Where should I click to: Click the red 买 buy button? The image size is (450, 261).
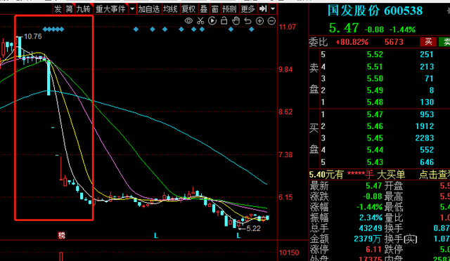pos(428,42)
